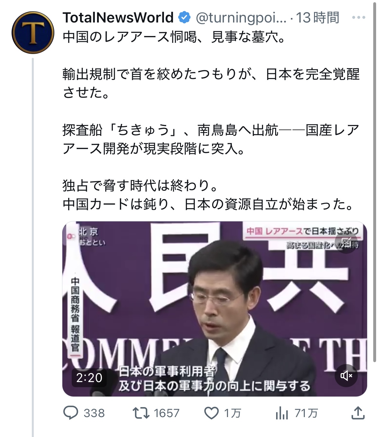The image size is (379, 437).
Task: Click the retweet arrows icon
Action: point(141,413)
